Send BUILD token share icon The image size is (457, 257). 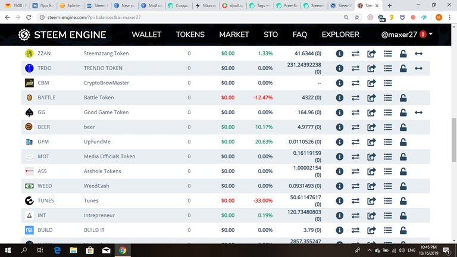click(x=371, y=230)
